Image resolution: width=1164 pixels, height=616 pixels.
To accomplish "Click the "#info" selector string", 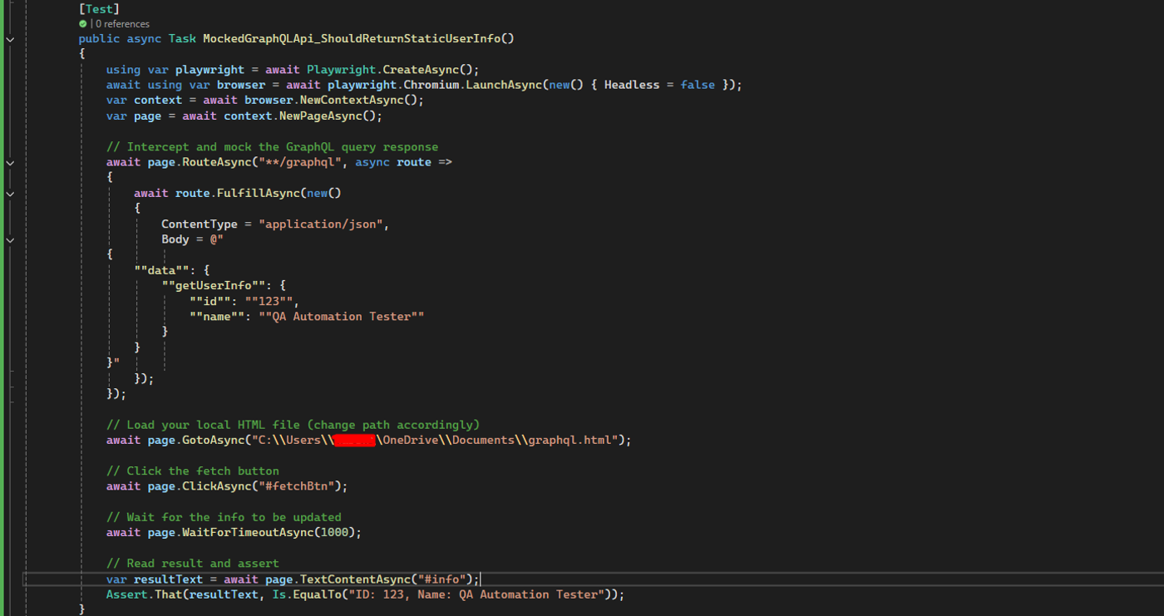I will pos(441,579).
